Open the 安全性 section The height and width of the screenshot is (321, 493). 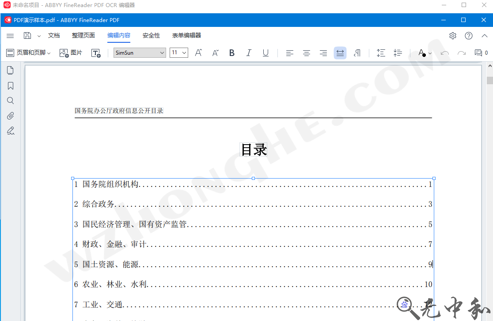click(x=151, y=35)
